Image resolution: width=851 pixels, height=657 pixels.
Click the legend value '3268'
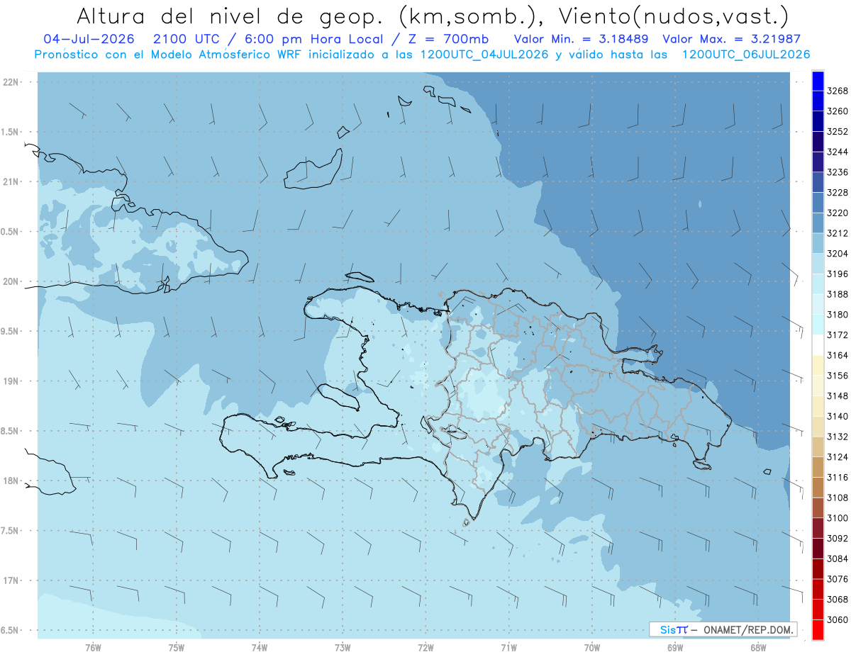(838, 91)
